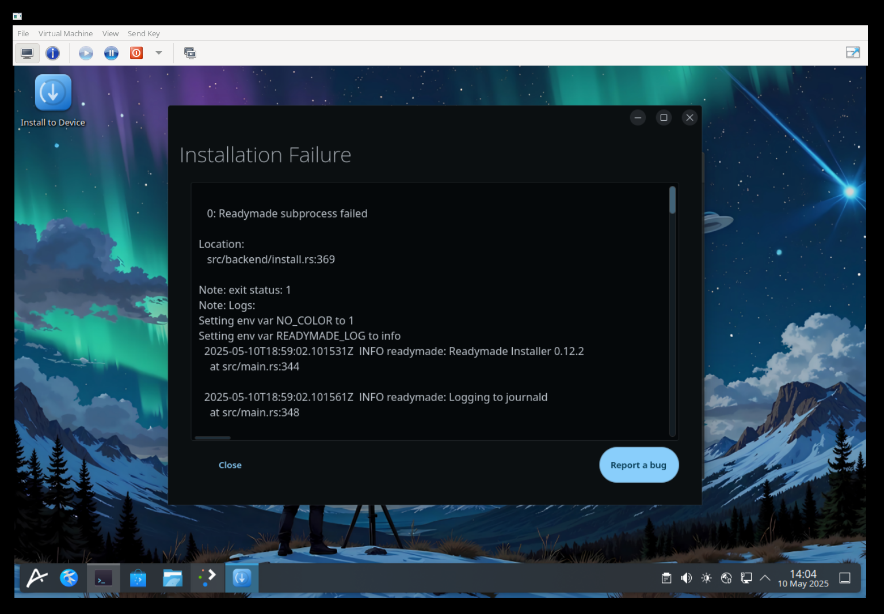Click the 'Note: Logs:' line
The width and height of the screenshot is (884, 614).
227,306
